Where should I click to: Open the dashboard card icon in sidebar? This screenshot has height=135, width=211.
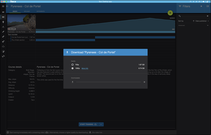pos(3,12)
